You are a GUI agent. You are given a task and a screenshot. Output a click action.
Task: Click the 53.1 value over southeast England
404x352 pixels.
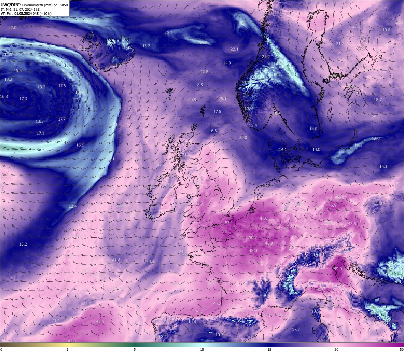[x=229, y=223]
